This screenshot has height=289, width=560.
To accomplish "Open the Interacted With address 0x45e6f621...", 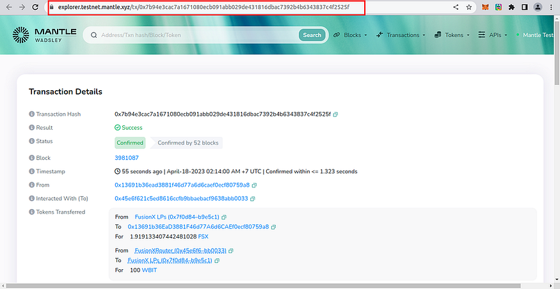I will click(x=181, y=199).
